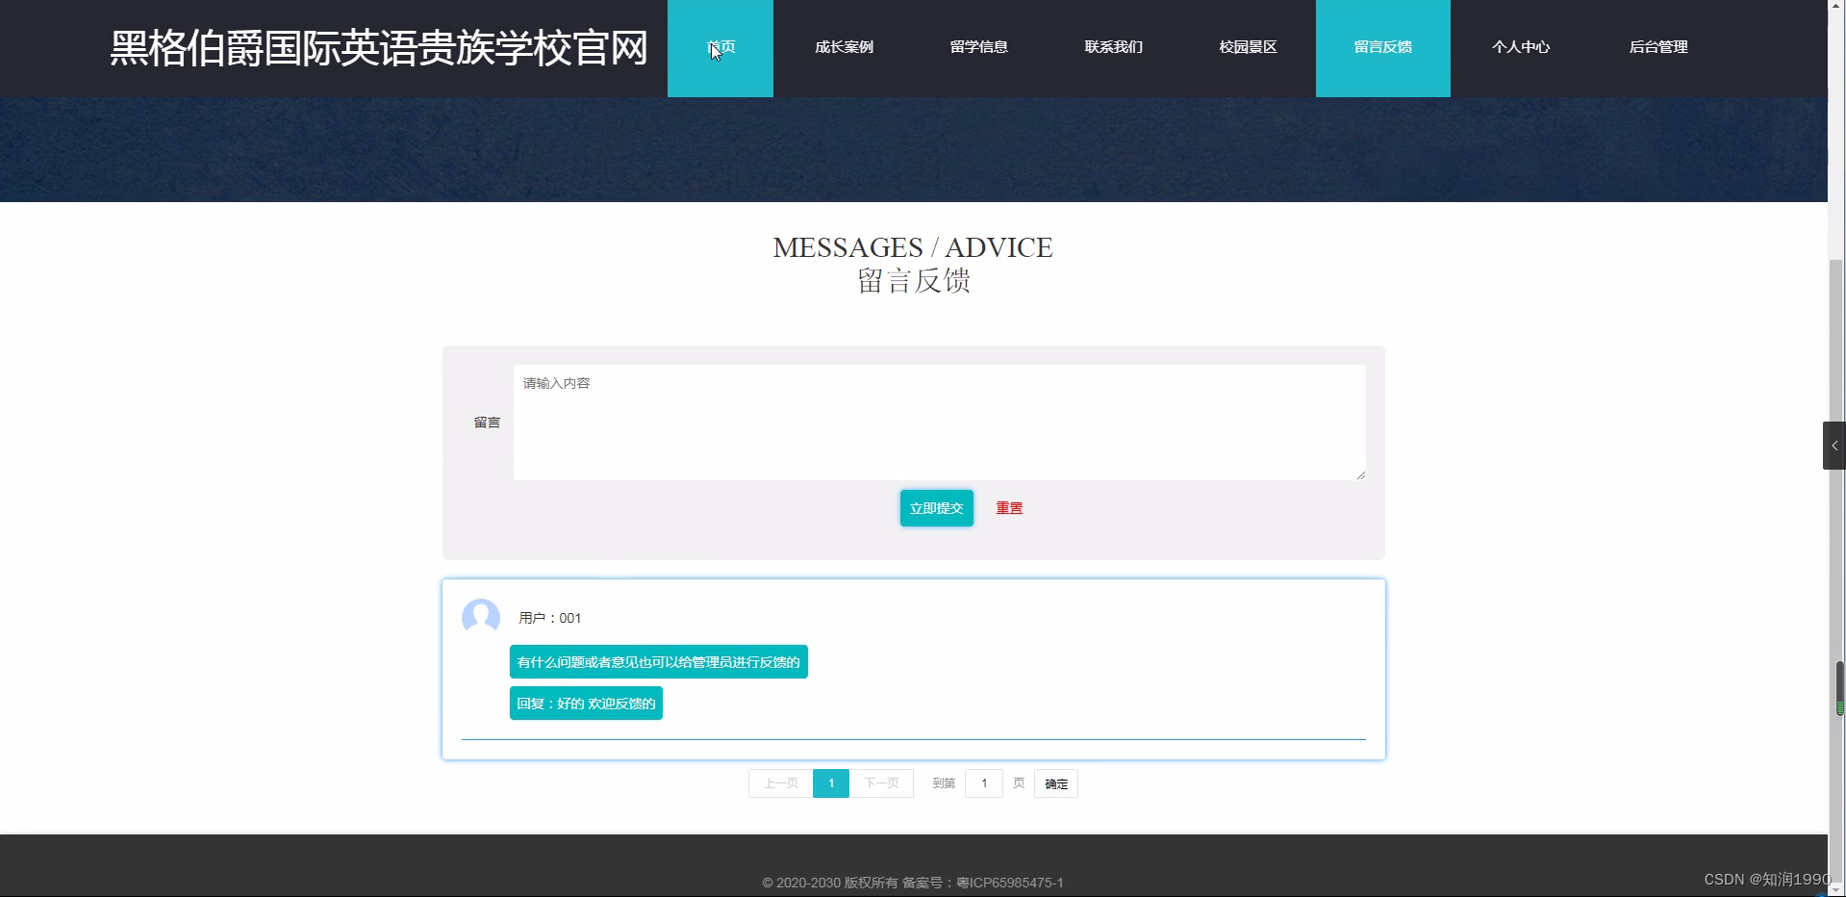Go to next page with 下一页
Image resolution: width=1846 pixels, height=897 pixels.
point(882,782)
